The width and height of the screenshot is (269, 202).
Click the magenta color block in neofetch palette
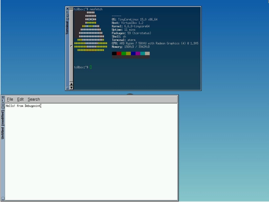point(138,53)
